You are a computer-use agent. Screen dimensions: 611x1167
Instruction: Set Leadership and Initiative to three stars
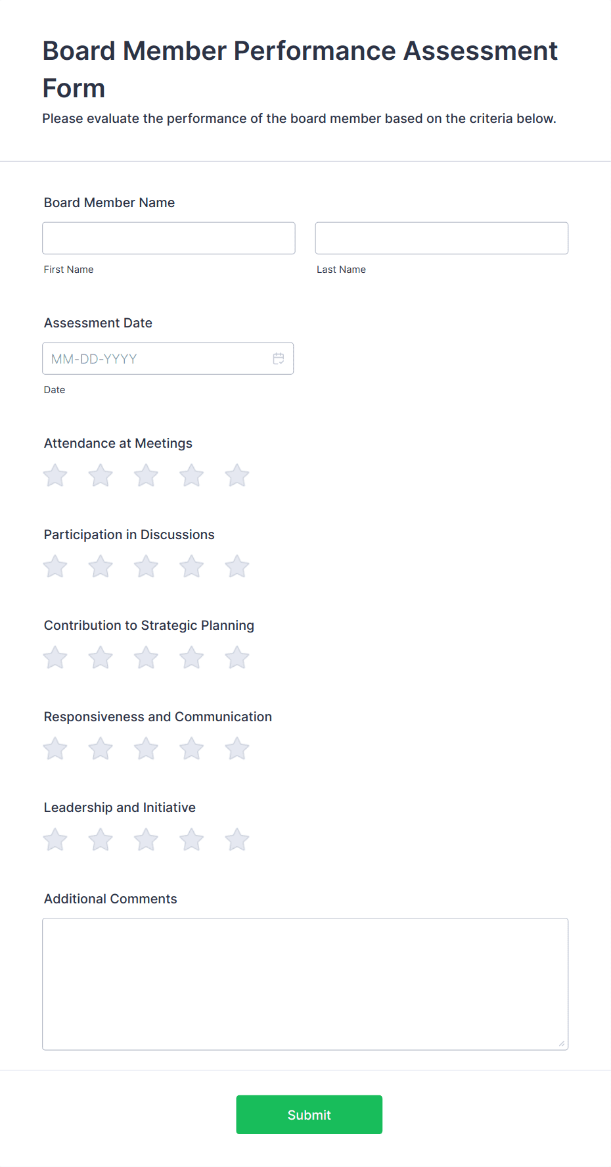point(146,840)
